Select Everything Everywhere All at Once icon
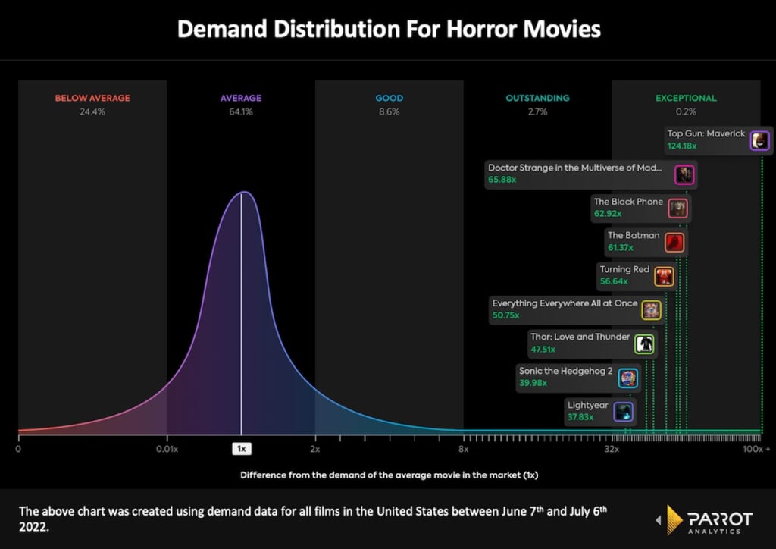This screenshot has height=549, width=776. (x=651, y=310)
